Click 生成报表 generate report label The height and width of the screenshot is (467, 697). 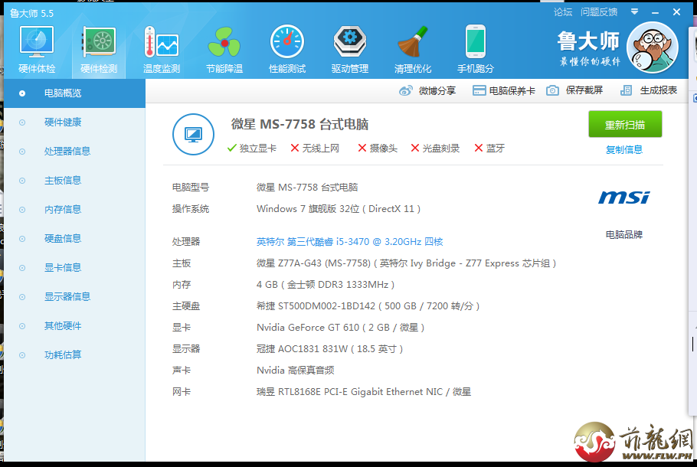[659, 90]
